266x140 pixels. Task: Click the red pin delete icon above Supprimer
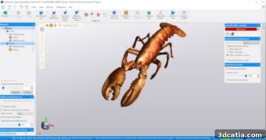click(x=92, y=14)
